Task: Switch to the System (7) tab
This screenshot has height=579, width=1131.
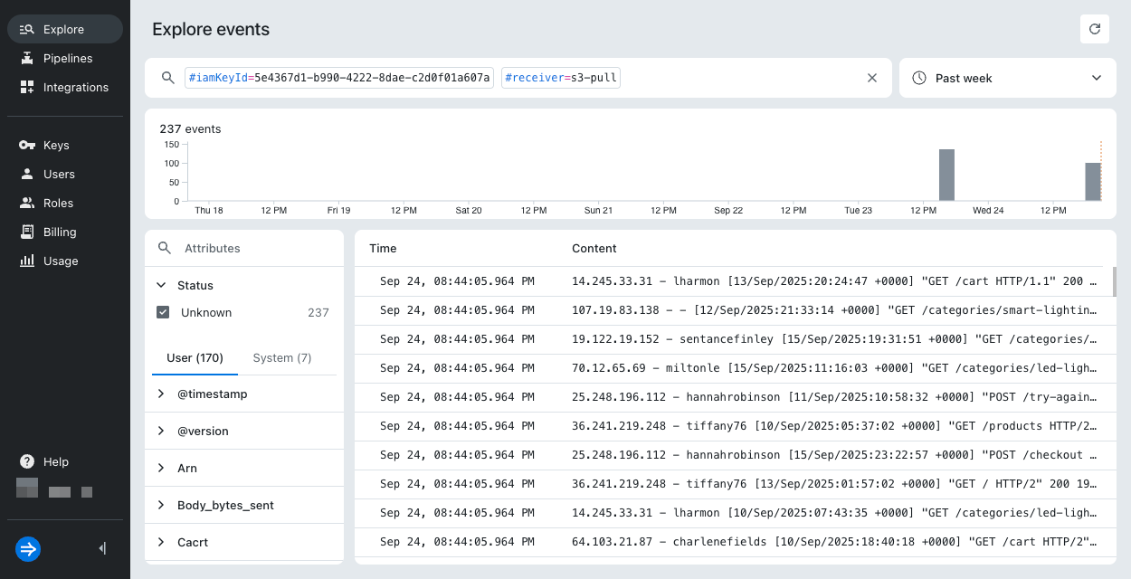Action: 281,357
